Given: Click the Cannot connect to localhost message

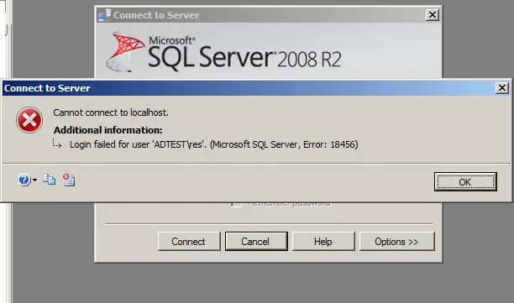Looking at the screenshot, I should [x=111, y=112].
